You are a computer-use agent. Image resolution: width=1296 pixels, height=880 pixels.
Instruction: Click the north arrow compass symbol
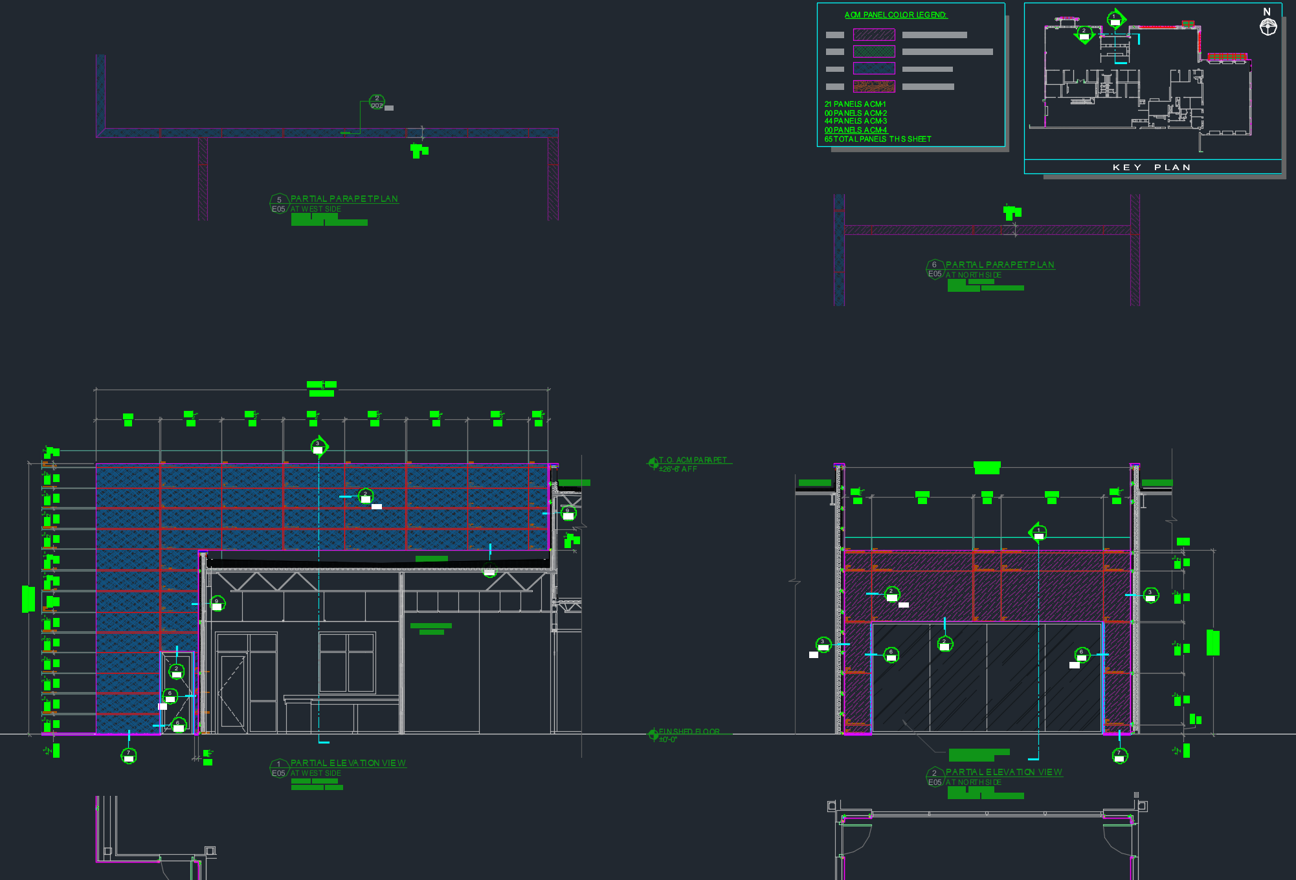(1268, 27)
